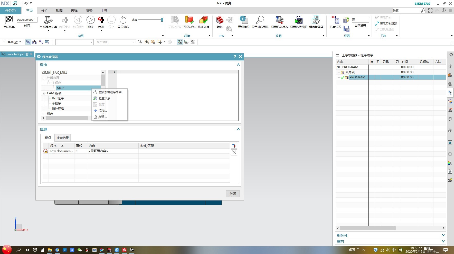
Task: Click the 程序管理器 ribbon icon
Action: coord(316,20)
